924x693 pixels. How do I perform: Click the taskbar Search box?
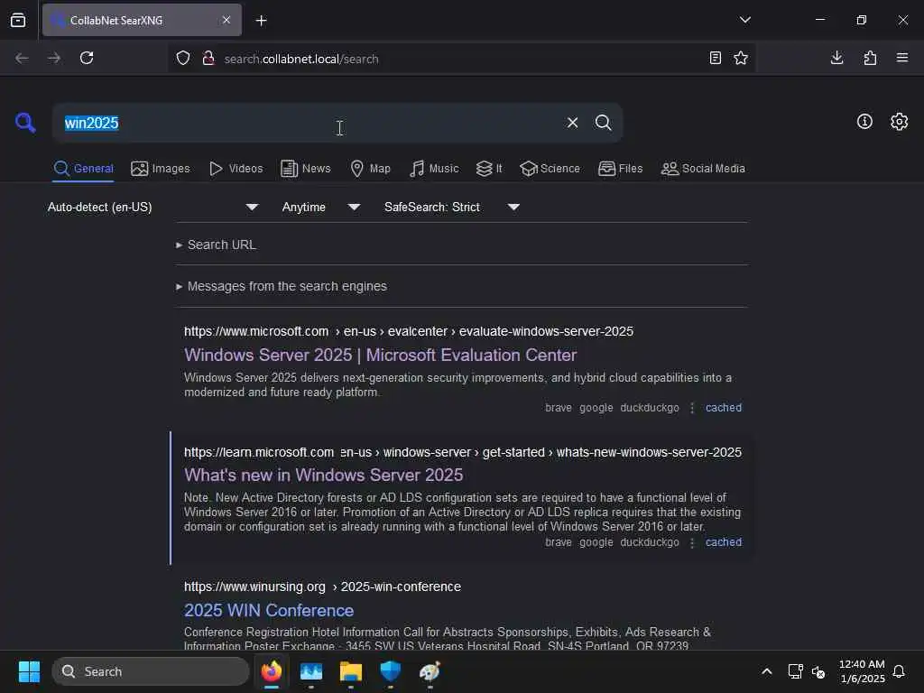coord(151,671)
